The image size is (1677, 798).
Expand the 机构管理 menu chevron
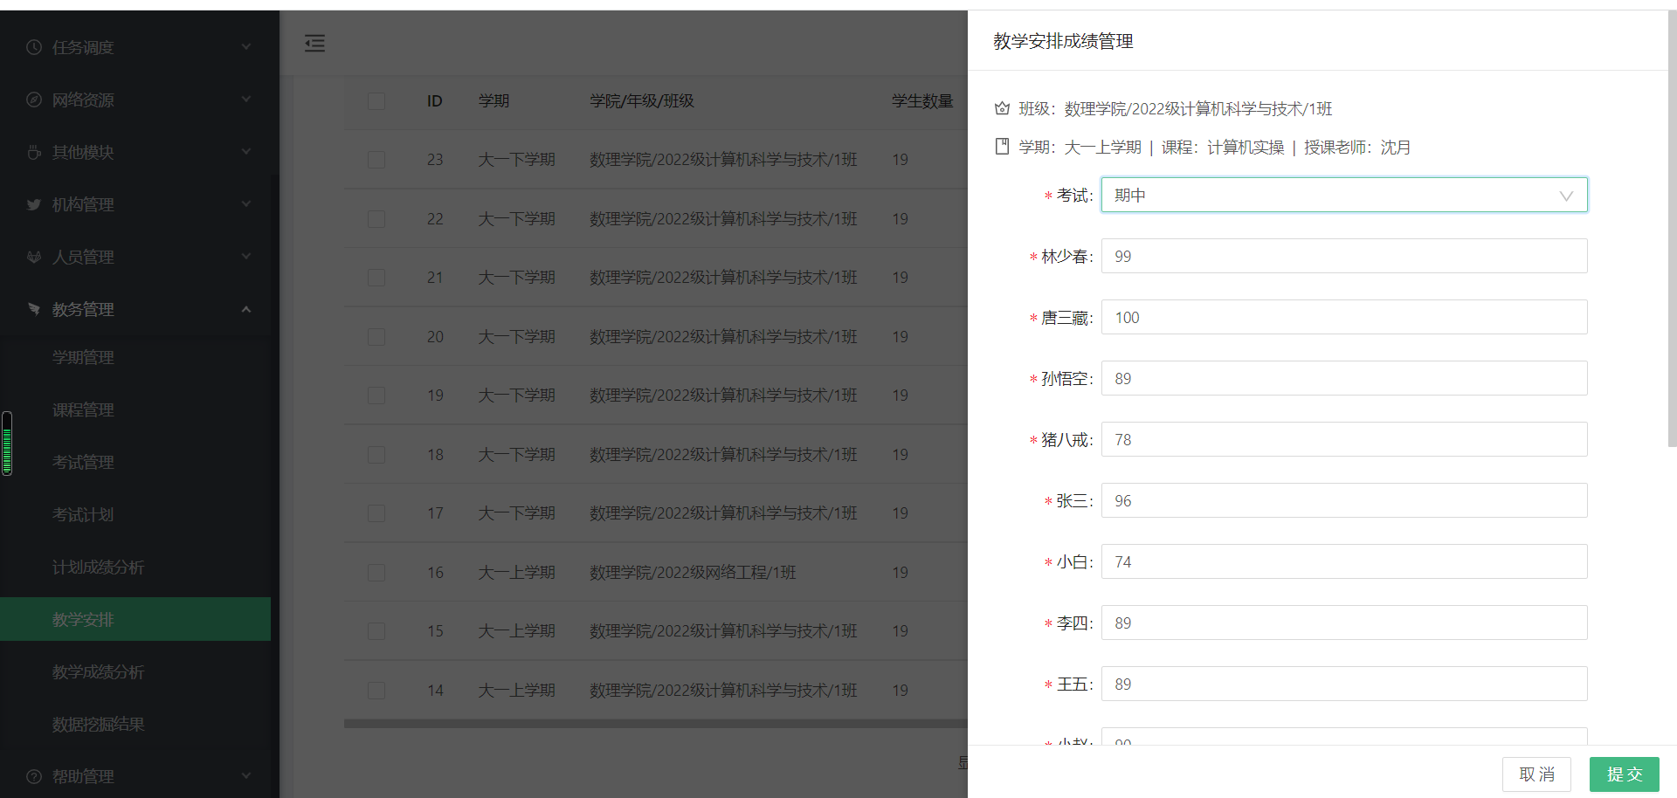pyautogui.click(x=246, y=204)
